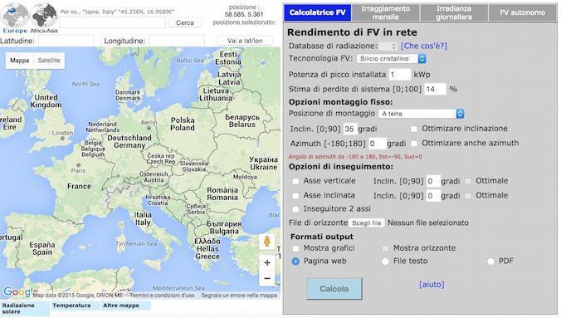Zoom in the map with plus
The width and height of the screenshot is (561, 318).
click(x=267, y=263)
